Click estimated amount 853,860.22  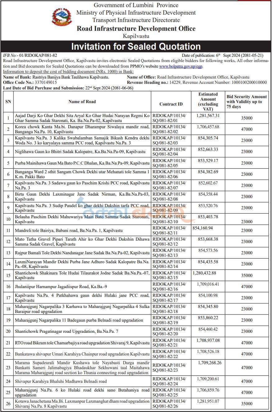click(x=208, y=318)
